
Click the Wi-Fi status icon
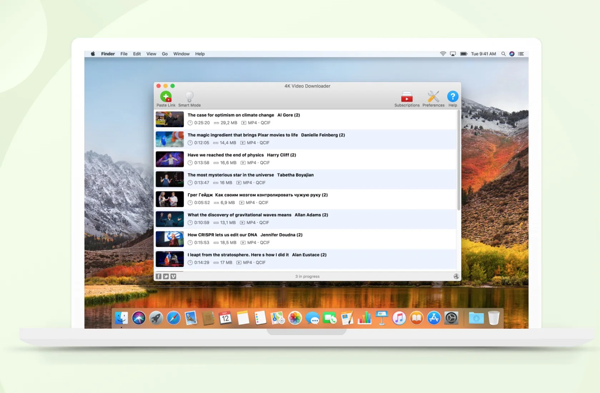(443, 54)
